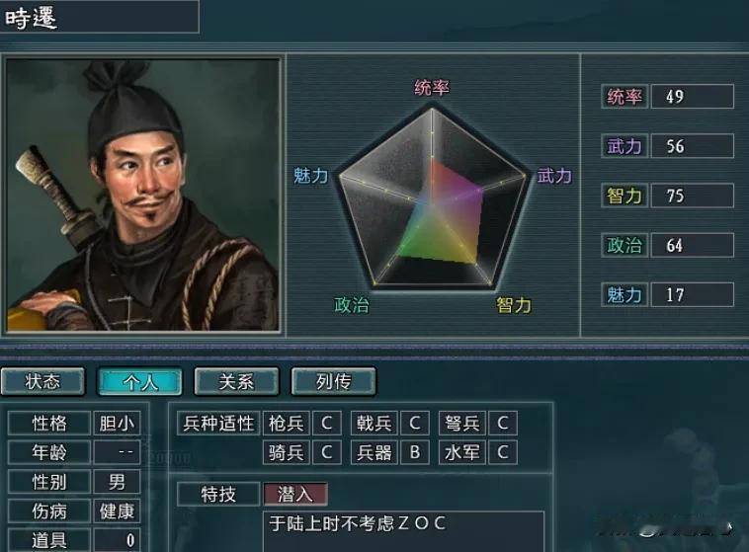Click the 伤病 value 健康
749x552 pixels.
coord(117,512)
